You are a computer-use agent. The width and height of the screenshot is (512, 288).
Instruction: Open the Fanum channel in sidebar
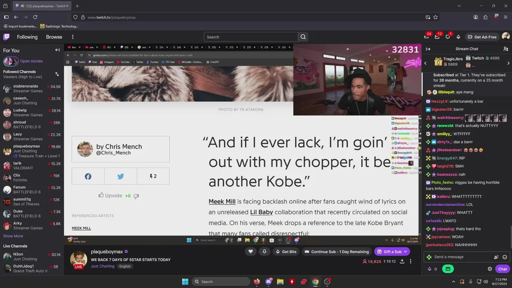(x=32, y=190)
